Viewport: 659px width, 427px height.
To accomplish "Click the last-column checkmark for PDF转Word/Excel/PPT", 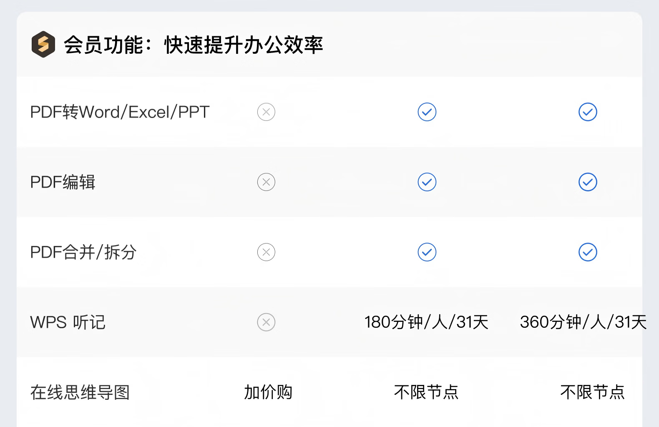I will coord(588,112).
